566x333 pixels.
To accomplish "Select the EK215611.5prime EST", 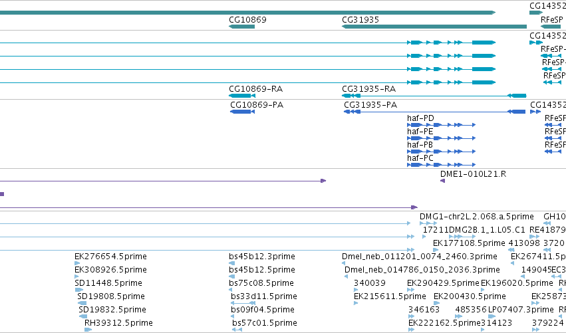I will pyautogui.click(x=356, y=303).
